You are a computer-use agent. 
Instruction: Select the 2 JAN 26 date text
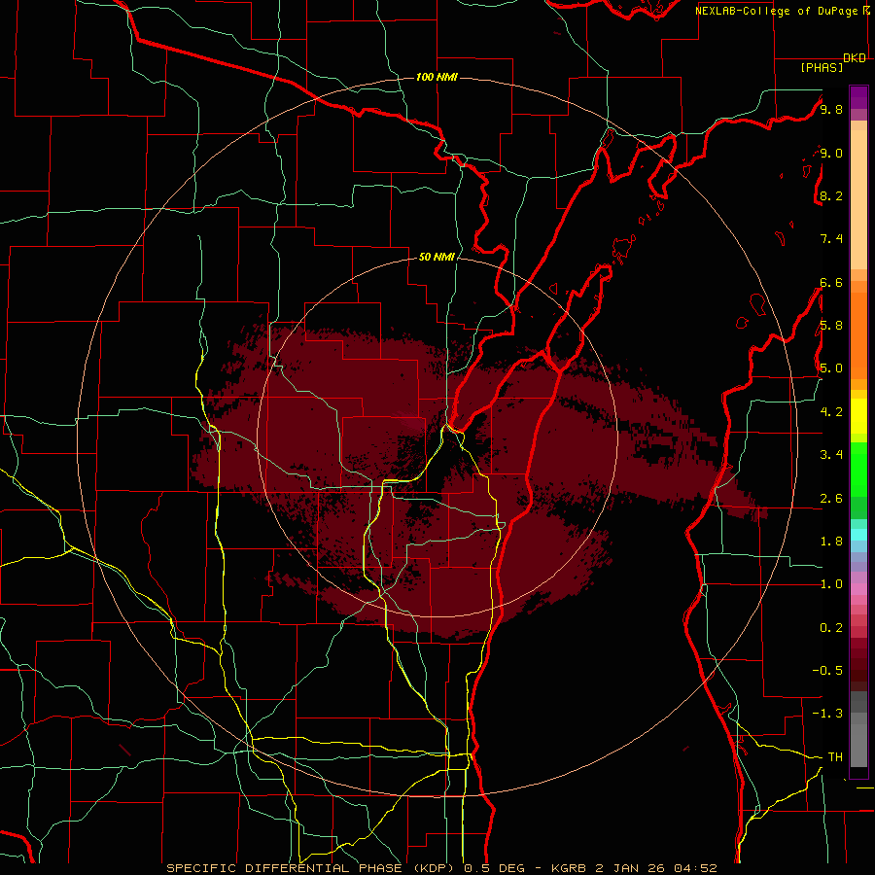(628, 868)
